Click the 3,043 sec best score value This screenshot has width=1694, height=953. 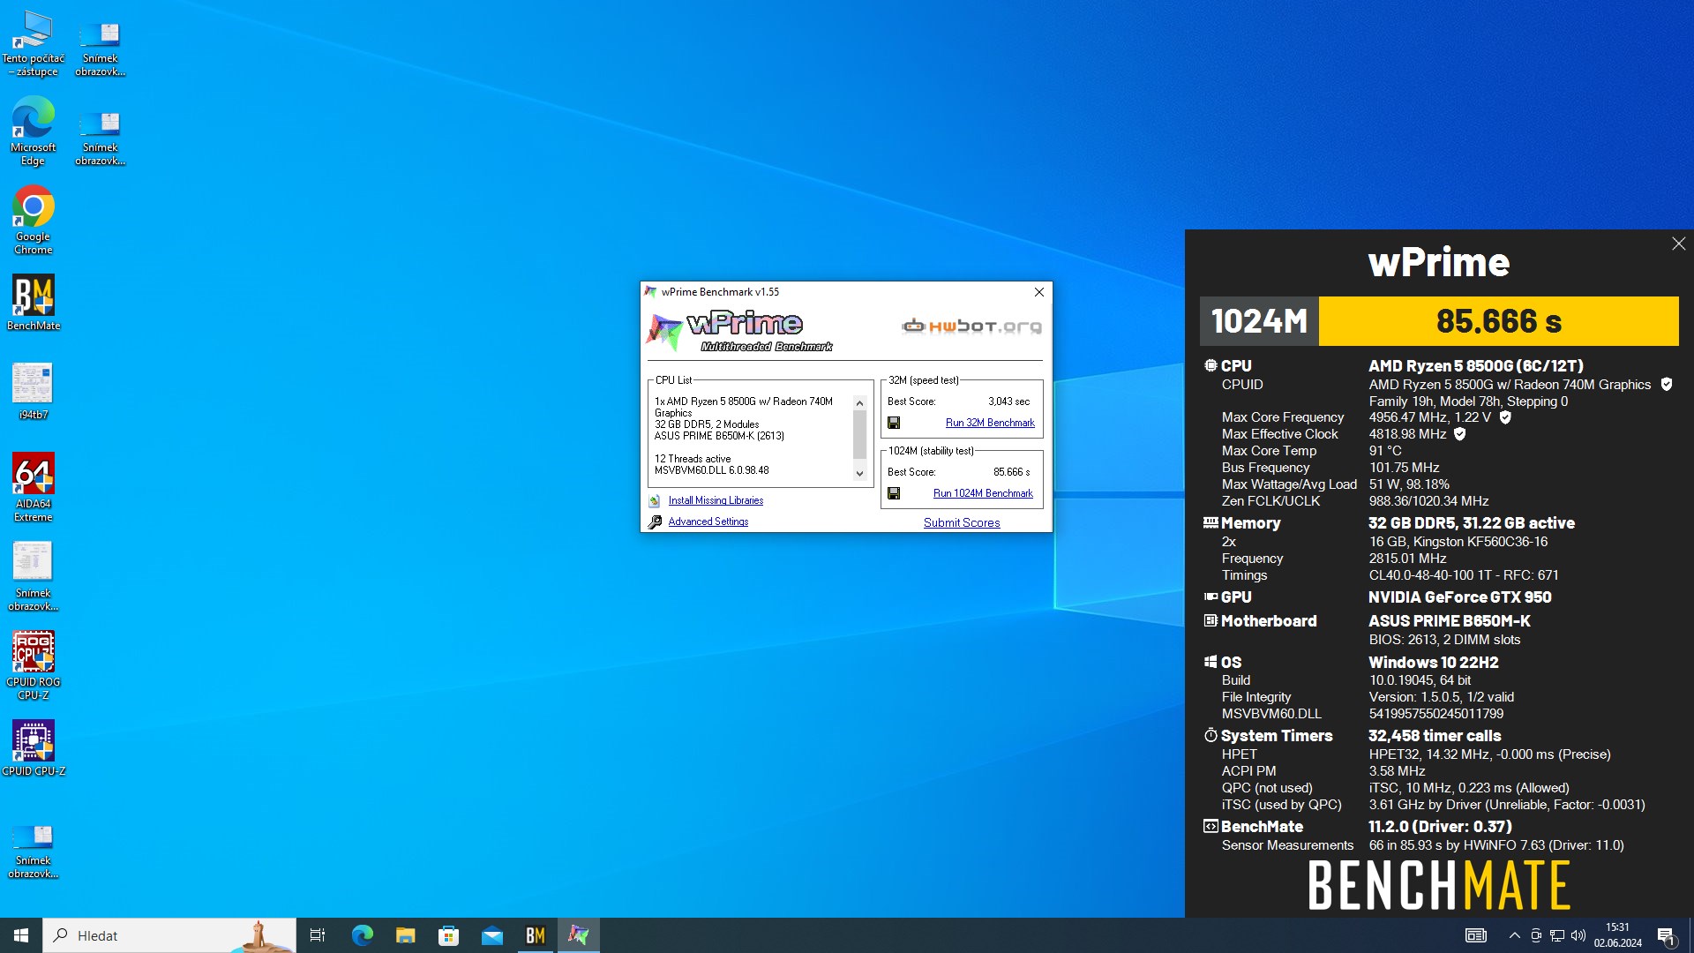click(x=1008, y=401)
